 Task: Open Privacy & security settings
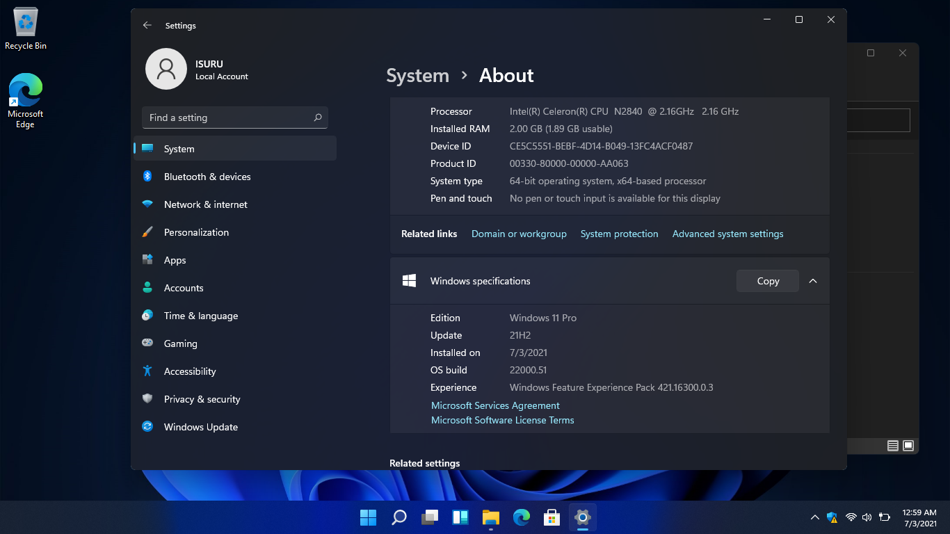pyautogui.click(x=235, y=399)
